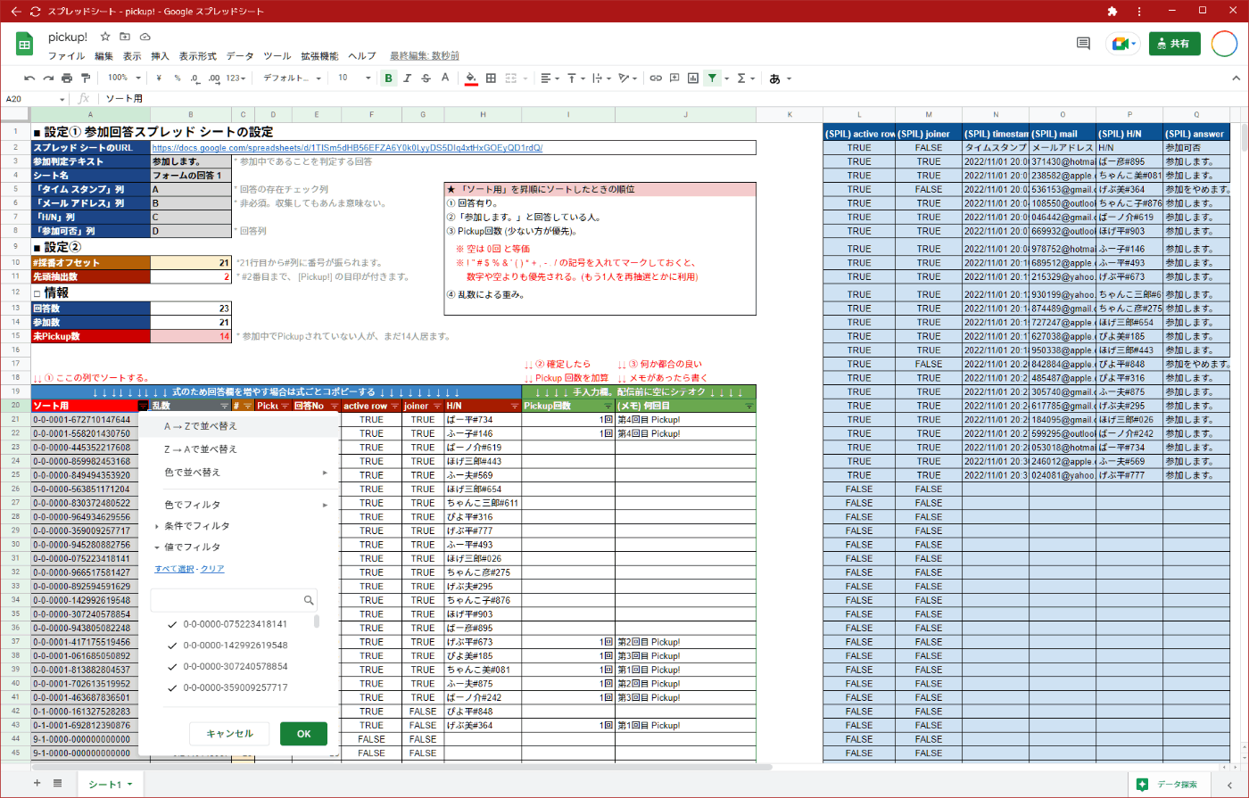
Task: Uncheck value 0-0-0000-142992619548
Action: coord(173,646)
